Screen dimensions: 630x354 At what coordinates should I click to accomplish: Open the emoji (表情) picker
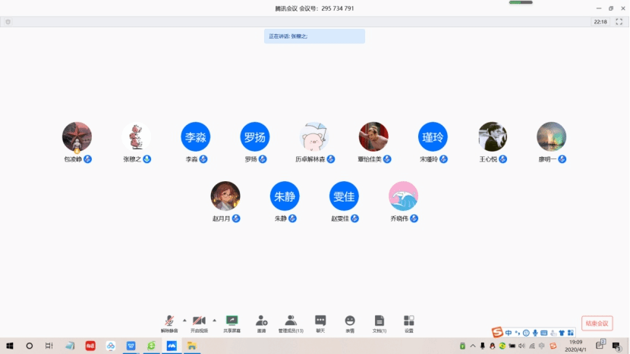pos(350,322)
